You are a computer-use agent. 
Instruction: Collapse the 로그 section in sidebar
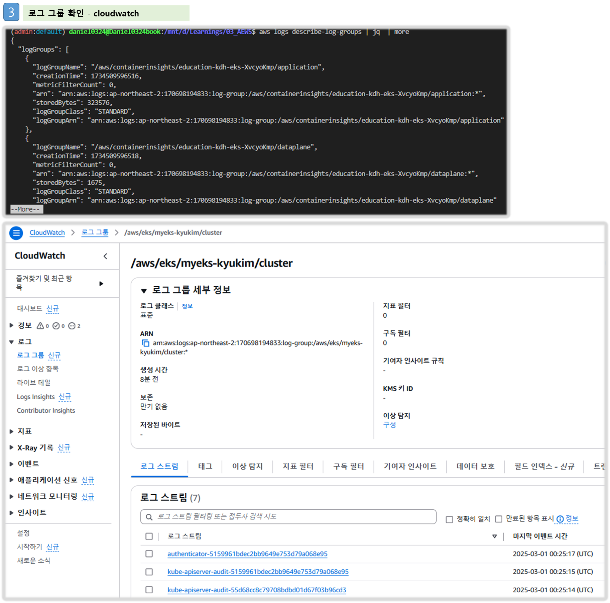[x=11, y=342]
